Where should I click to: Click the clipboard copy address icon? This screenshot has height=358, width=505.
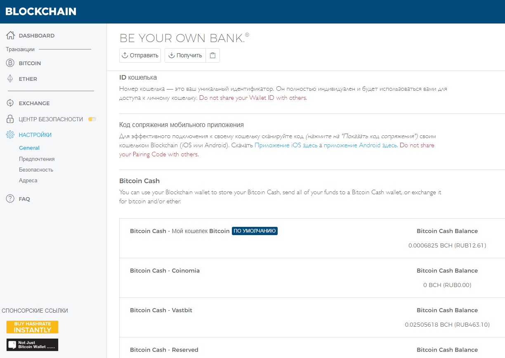[212, 55]
